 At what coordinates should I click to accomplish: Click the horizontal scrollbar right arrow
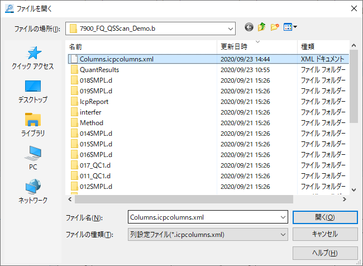[x=345, y=199]
